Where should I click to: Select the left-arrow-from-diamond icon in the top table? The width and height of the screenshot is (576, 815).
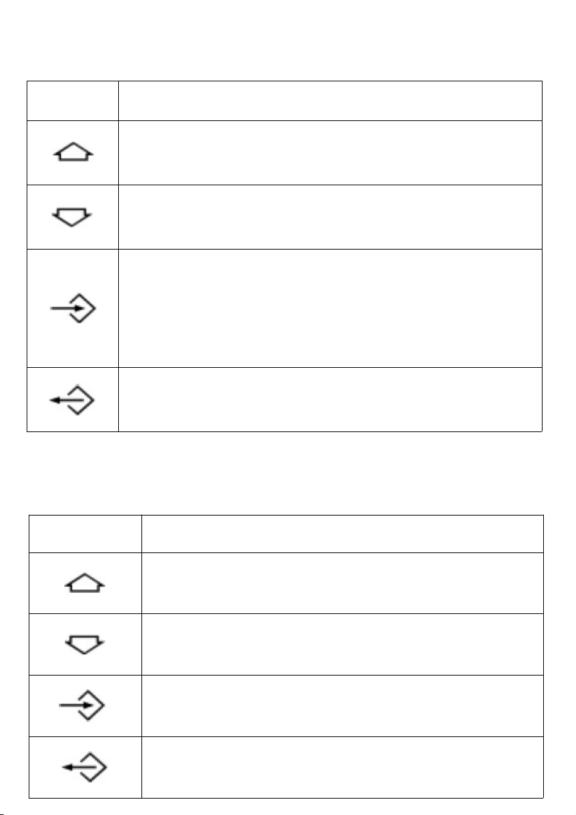pyautogui.click(x=72, y=400)
